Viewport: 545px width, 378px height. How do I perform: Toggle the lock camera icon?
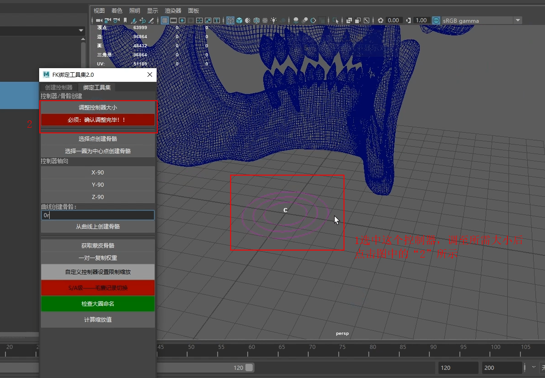(x=107, y=20)
